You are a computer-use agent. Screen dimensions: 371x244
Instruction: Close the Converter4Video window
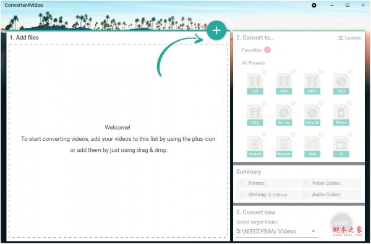click(363, 5)
